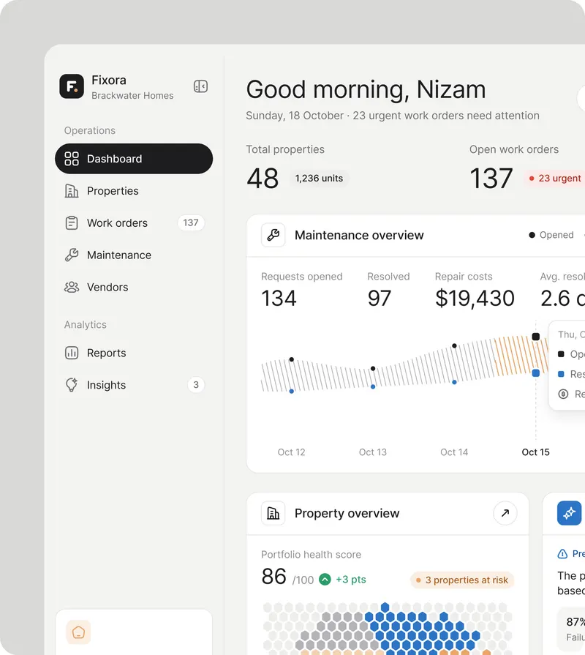The height and width of the screenshot is (655, 585).
Task: Click the Portfolio health score 86
Action: 273,577
